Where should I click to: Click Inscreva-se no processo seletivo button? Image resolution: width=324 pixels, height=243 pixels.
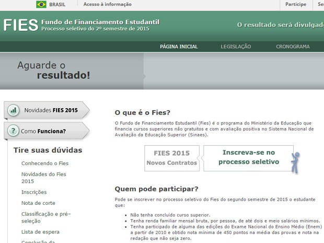pos(248,157)
